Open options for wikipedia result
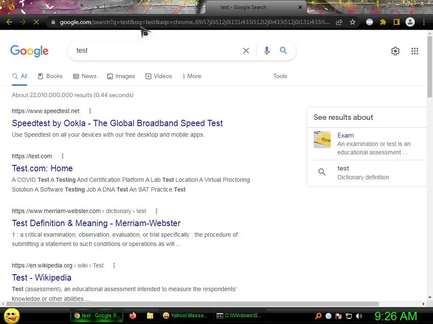Viewport: 433px width, 324px height. pos(114,265)
